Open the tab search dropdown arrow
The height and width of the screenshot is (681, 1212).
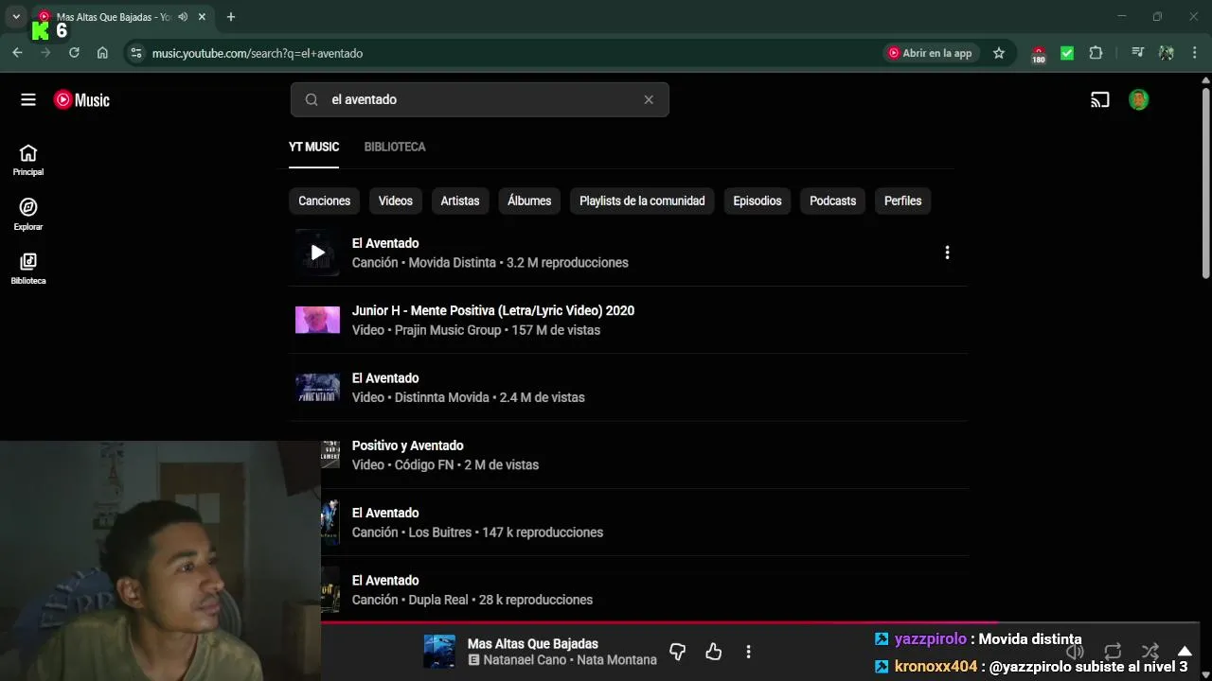pyautogui.click(x=16, y=17)
